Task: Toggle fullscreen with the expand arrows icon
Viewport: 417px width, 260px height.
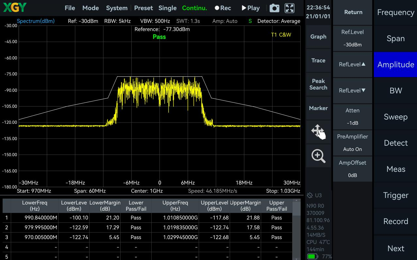Action: [290, 8]
